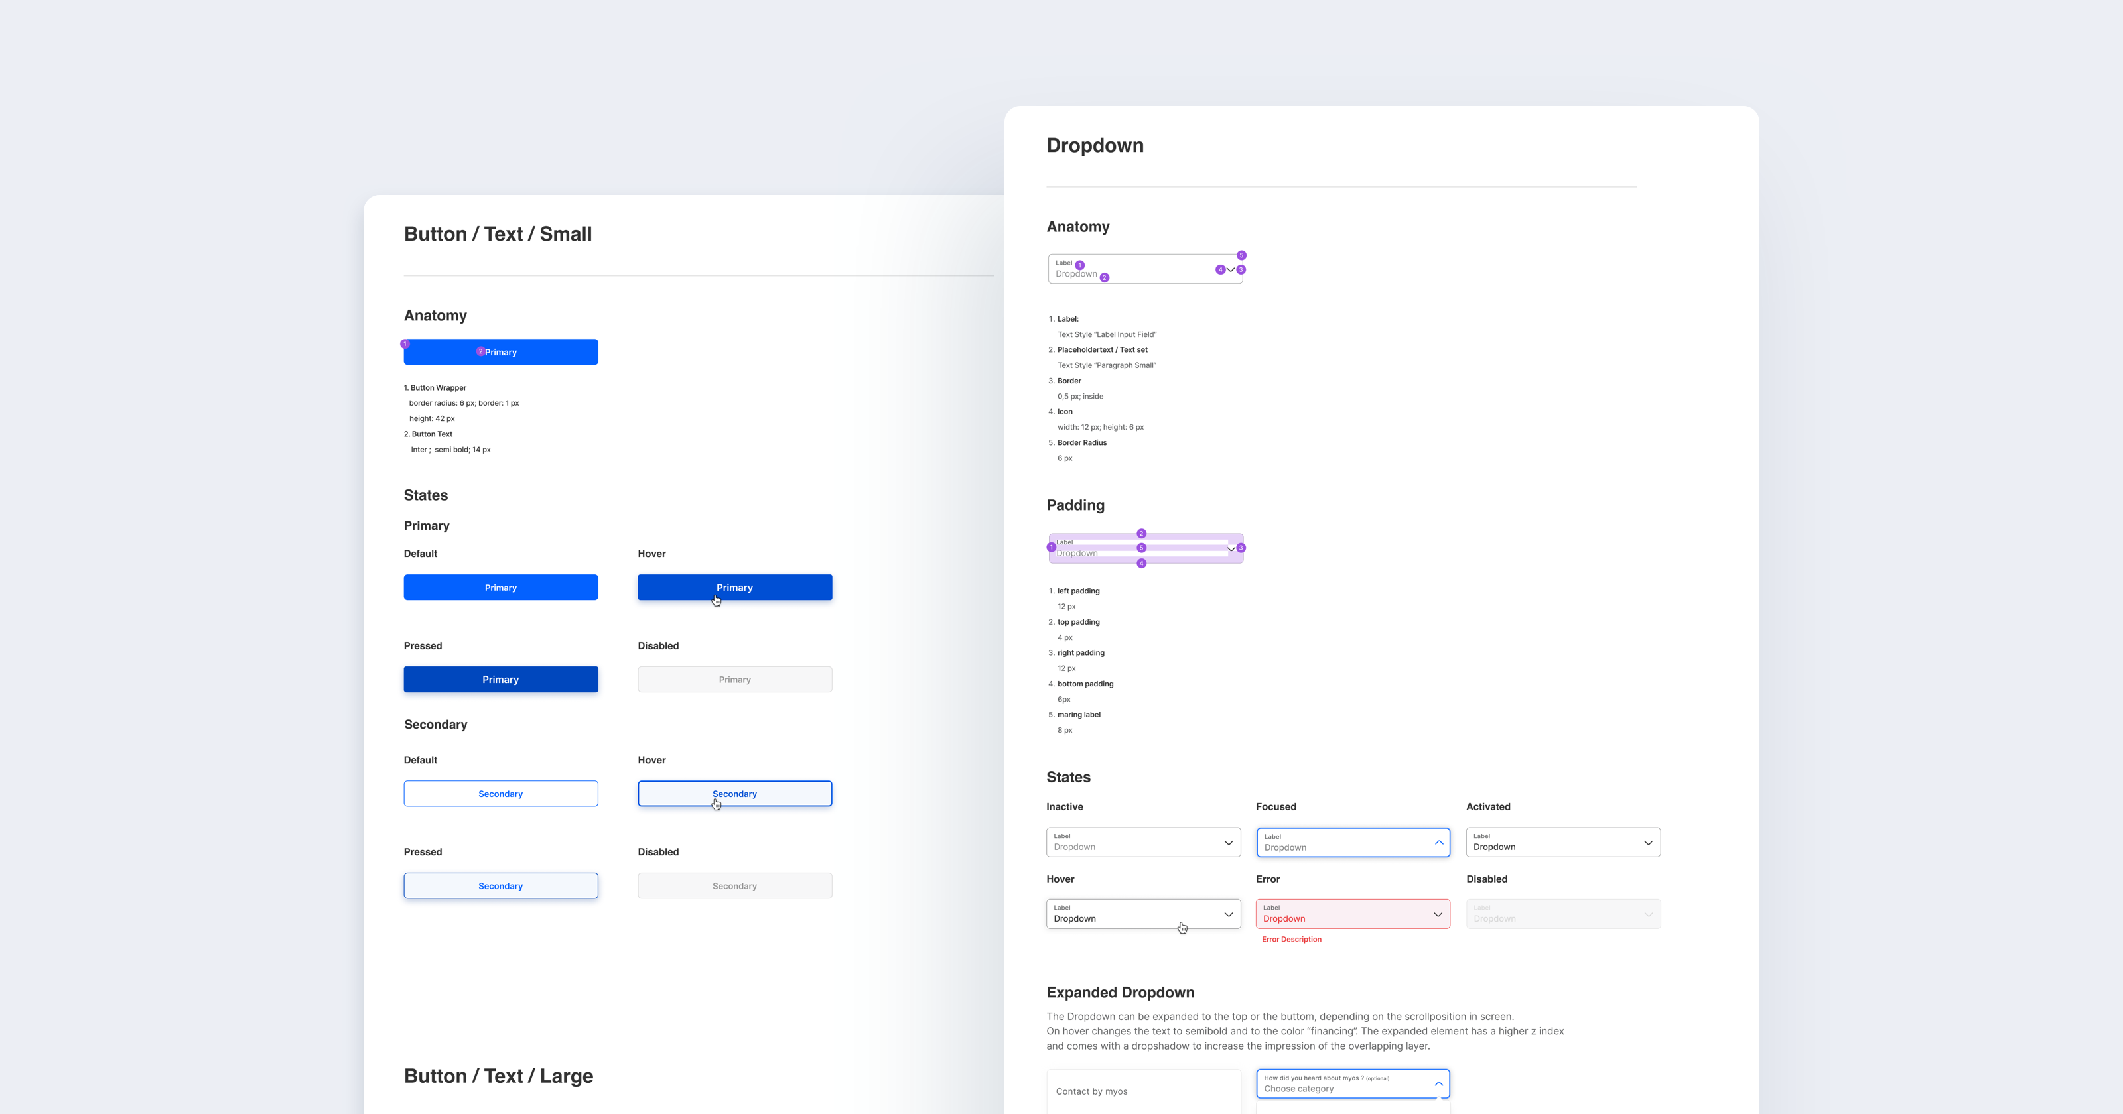The image size is (2123, 1114).
Task: Click badge 5 for Border Radius on dropdown anatomy
Action: coord(1241,255)
